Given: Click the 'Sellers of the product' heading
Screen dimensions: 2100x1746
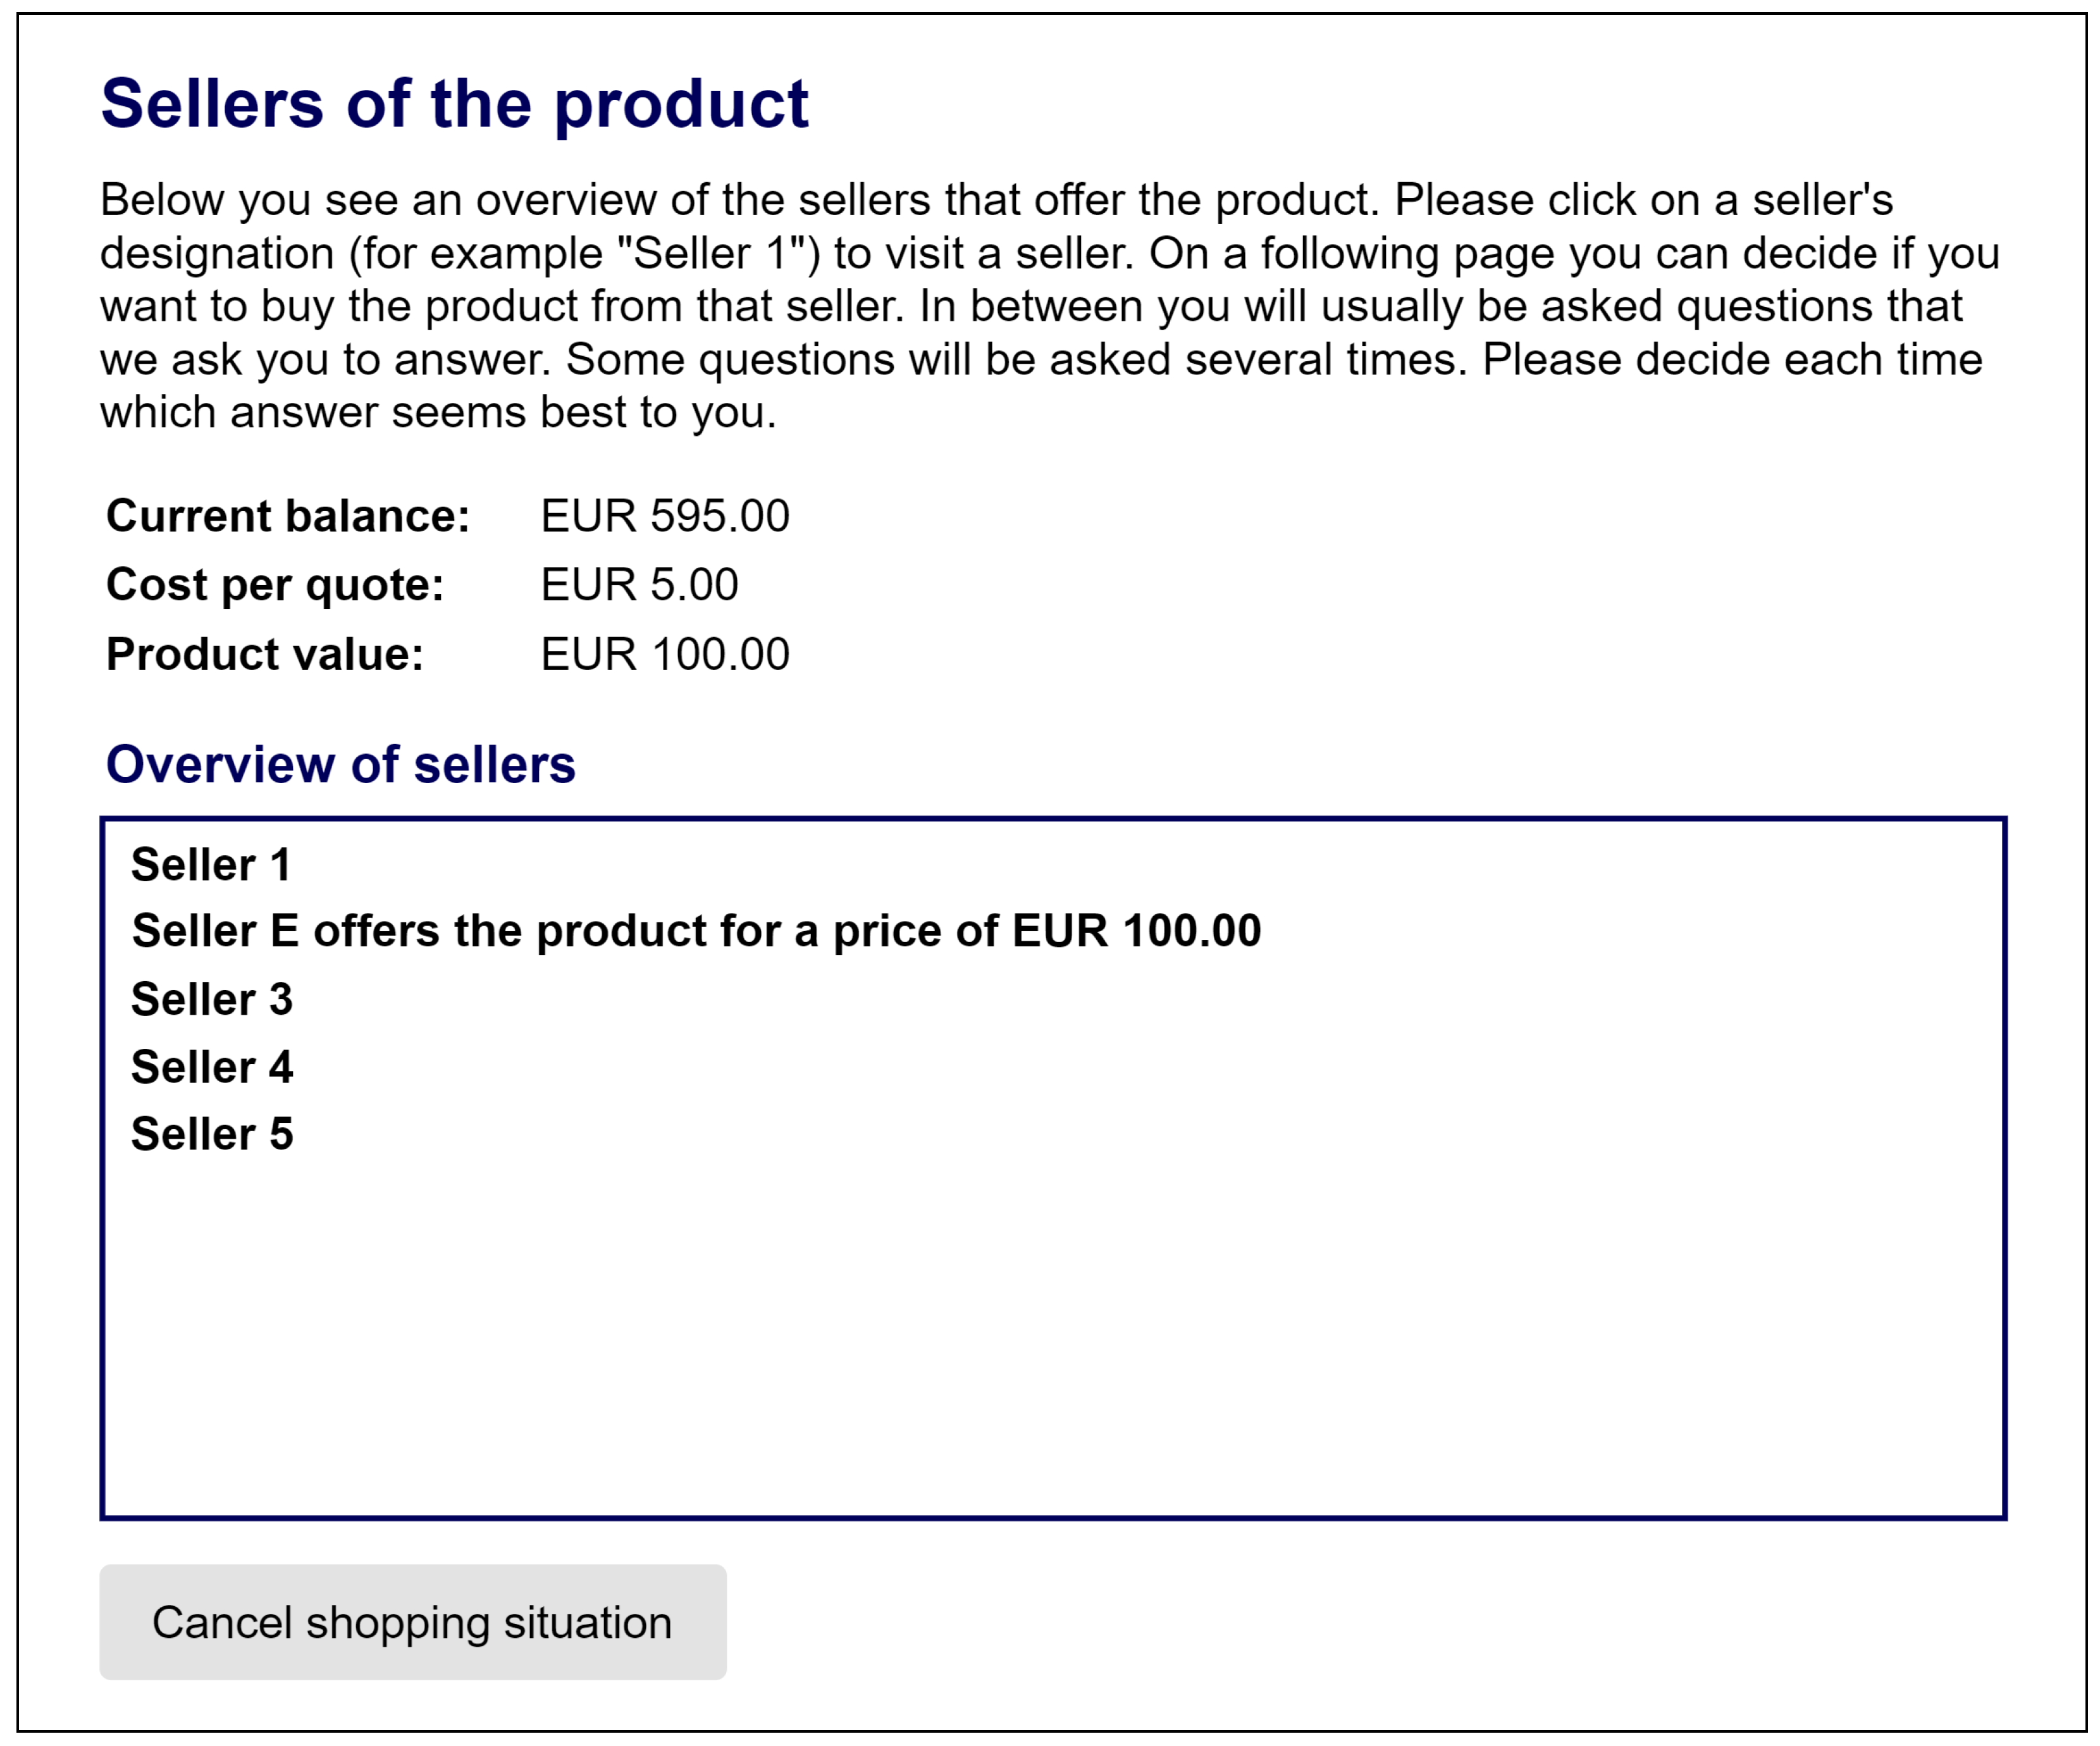Looking at the screenshot, I should click(454, 104).
